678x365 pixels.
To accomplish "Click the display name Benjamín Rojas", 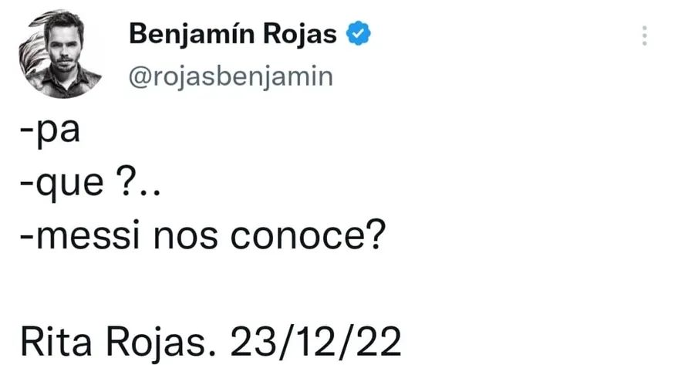I will 232,34.
